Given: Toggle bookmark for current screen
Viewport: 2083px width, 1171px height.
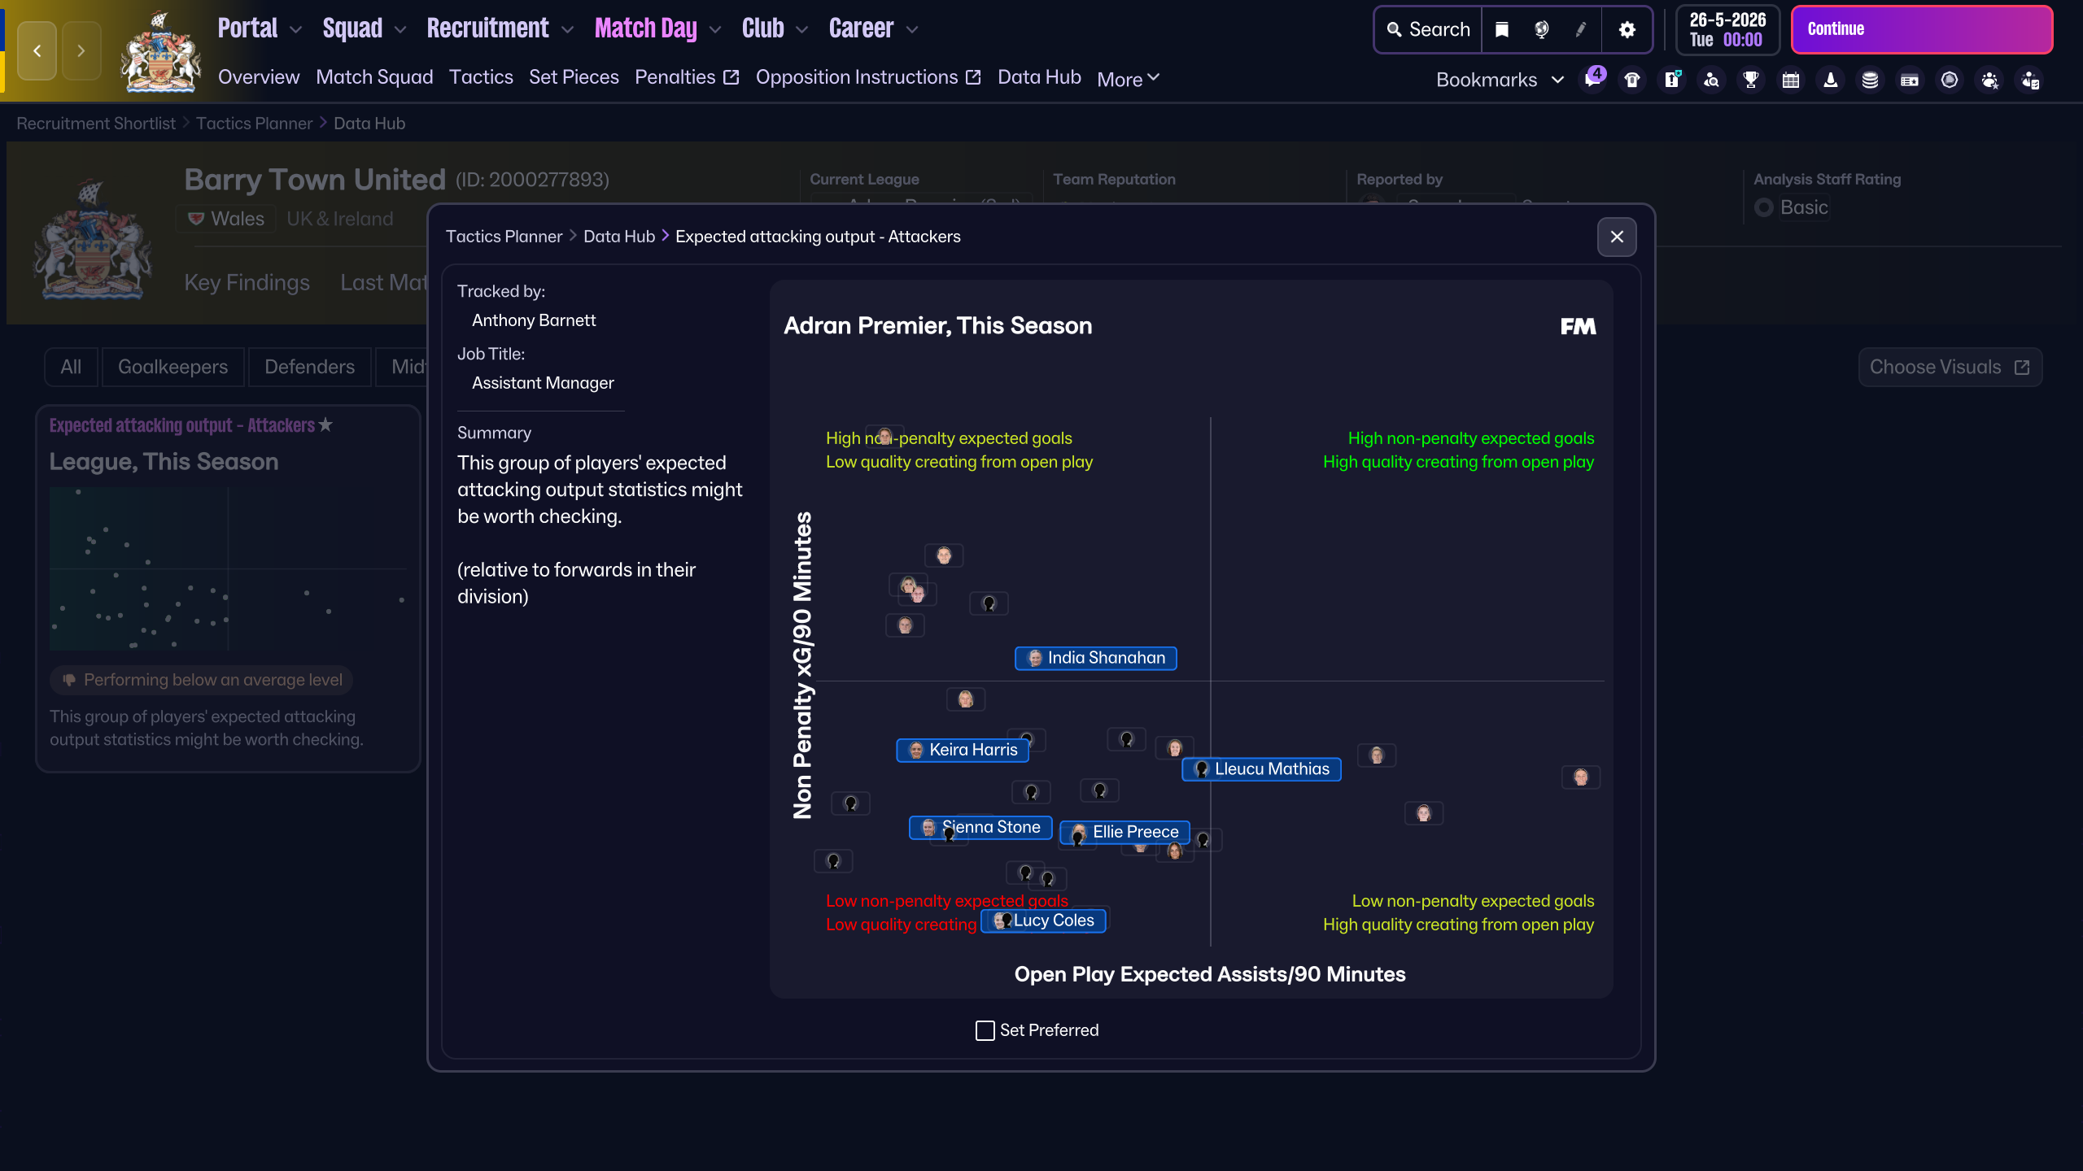Looking at the screenshot, I should pos(1501,29).
